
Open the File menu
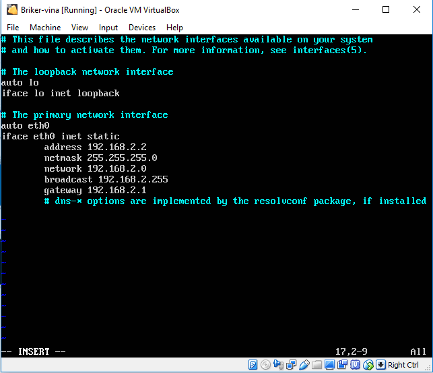click(x=13, y=28)
